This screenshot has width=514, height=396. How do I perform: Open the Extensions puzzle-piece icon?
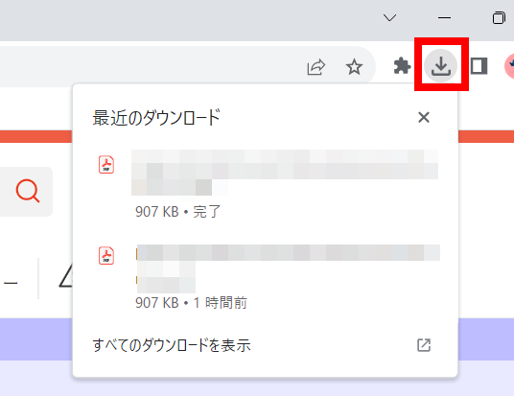(x=402, y=66)
